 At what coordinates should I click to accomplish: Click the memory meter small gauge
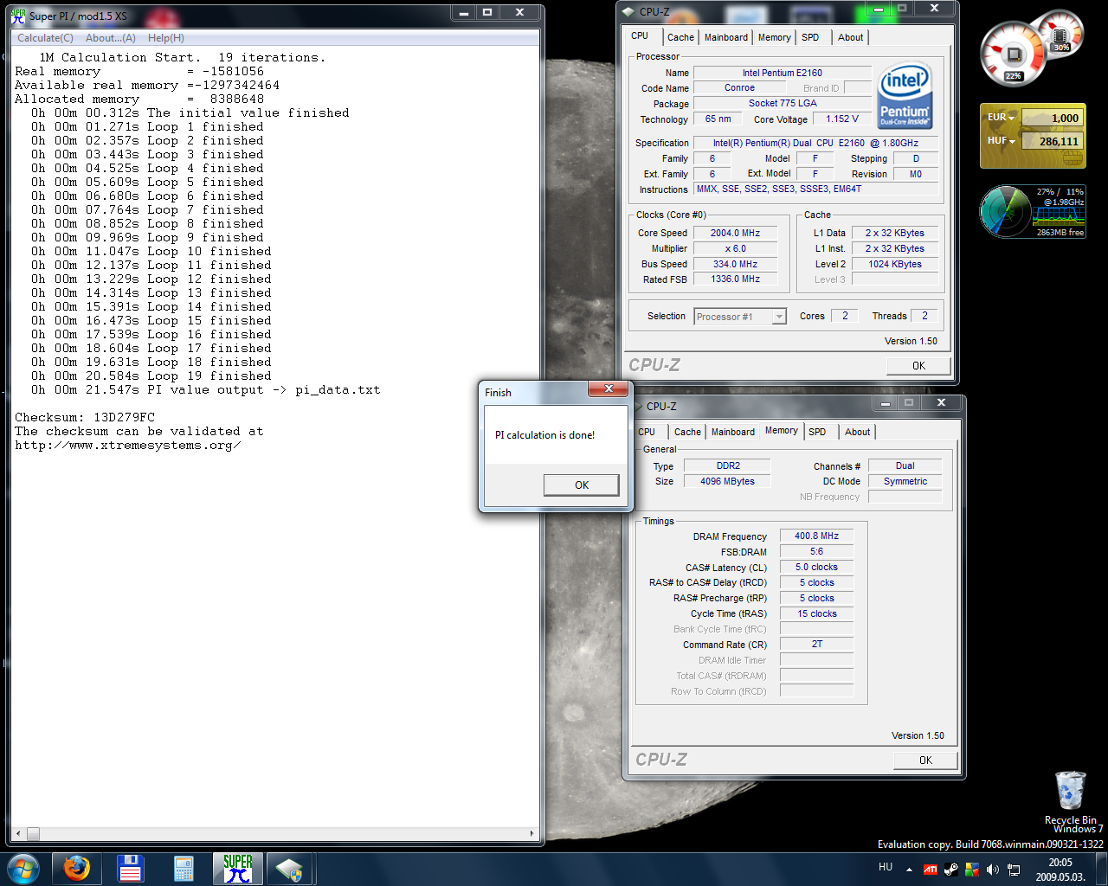[x=1060, y=35]
